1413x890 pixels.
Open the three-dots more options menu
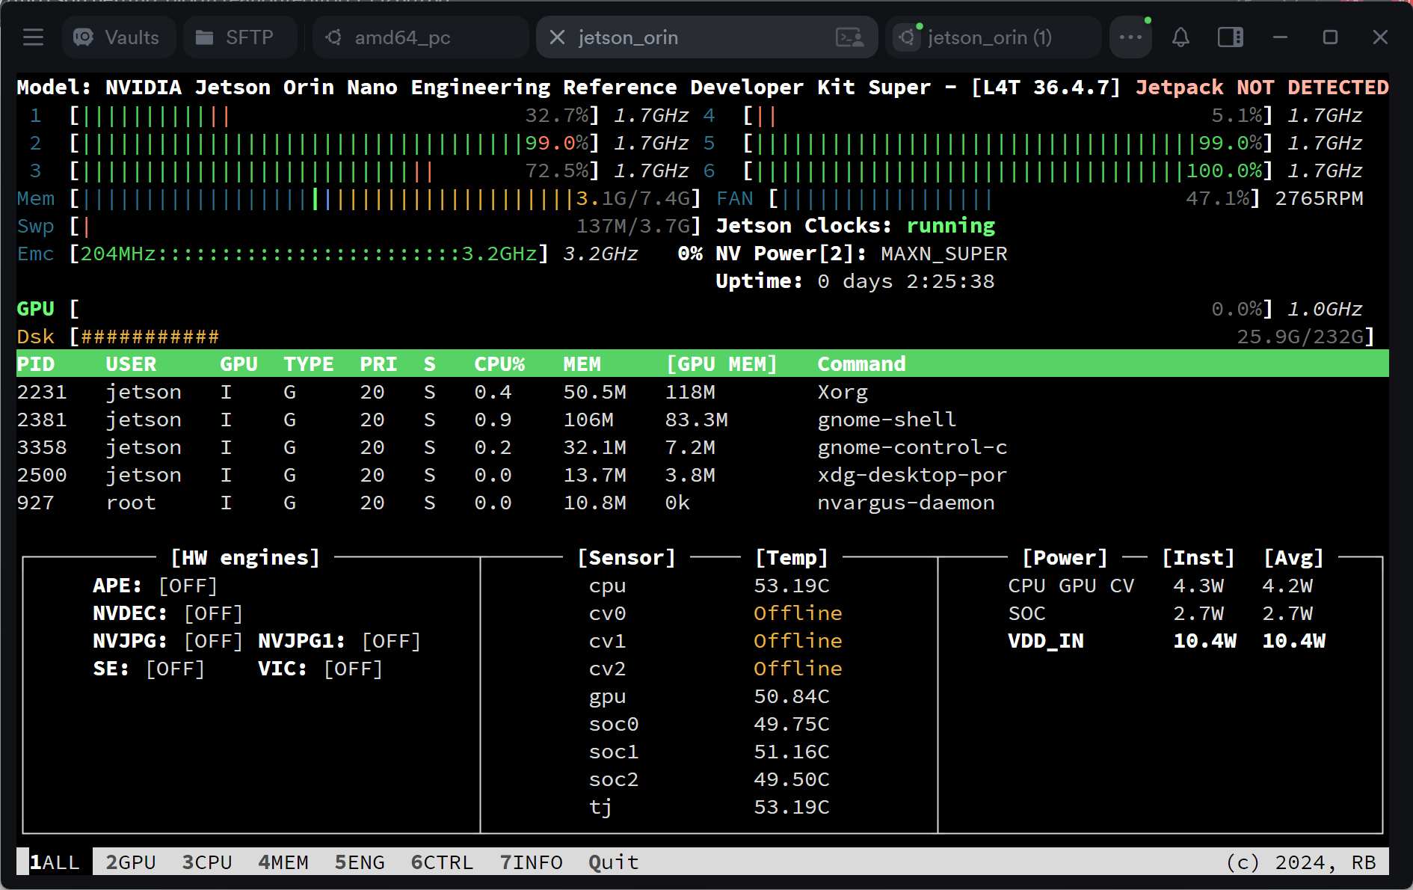click(x=1130, y=37)
